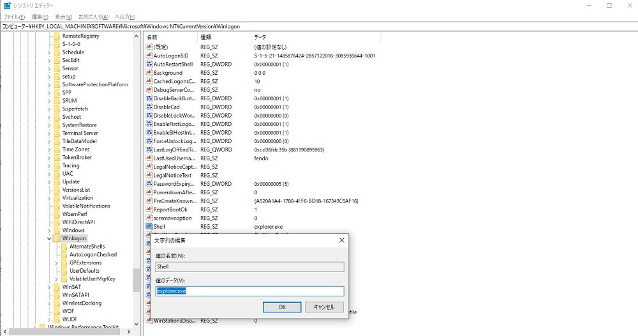This screenshot has width=638, height=336.
Task: Select the PasswordExpiry DWORD value icon
Action: point(149,183)
